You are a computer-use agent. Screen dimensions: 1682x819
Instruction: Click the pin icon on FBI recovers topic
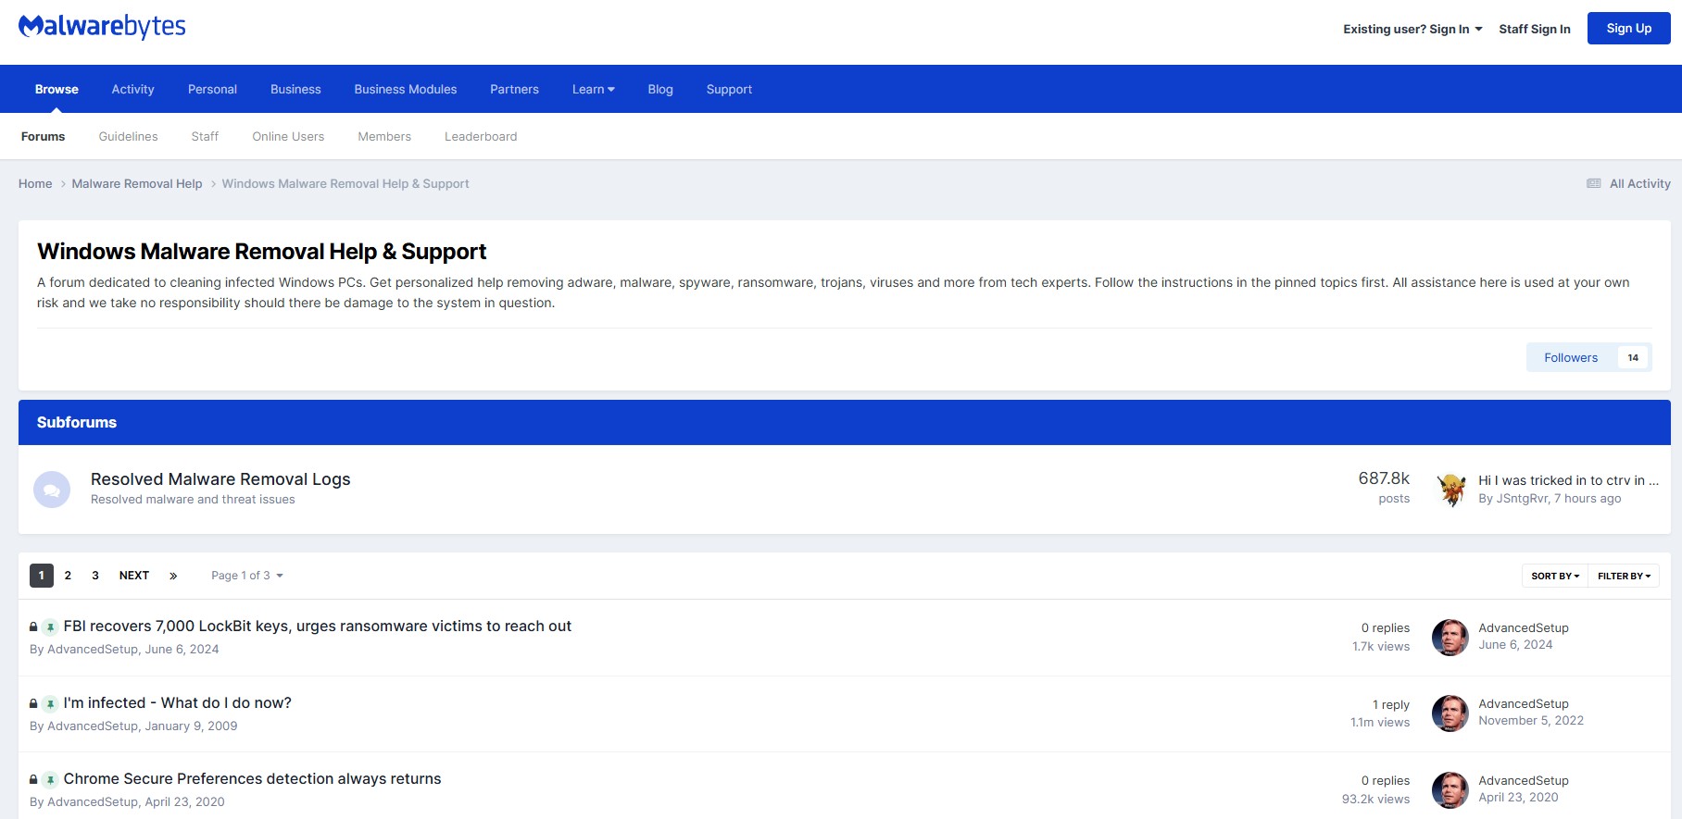(50, 627)
